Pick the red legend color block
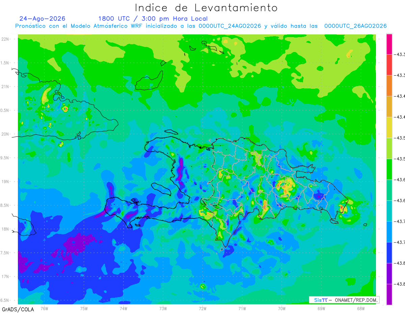The width and height of the screenshot is (405, 313). [x=389, y=65]
